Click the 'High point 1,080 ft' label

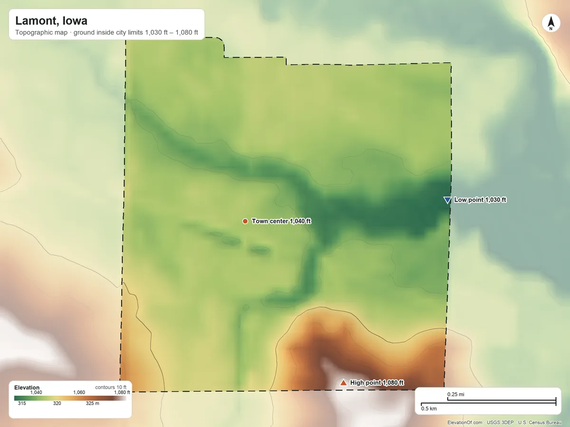click(x=377, y=382)
